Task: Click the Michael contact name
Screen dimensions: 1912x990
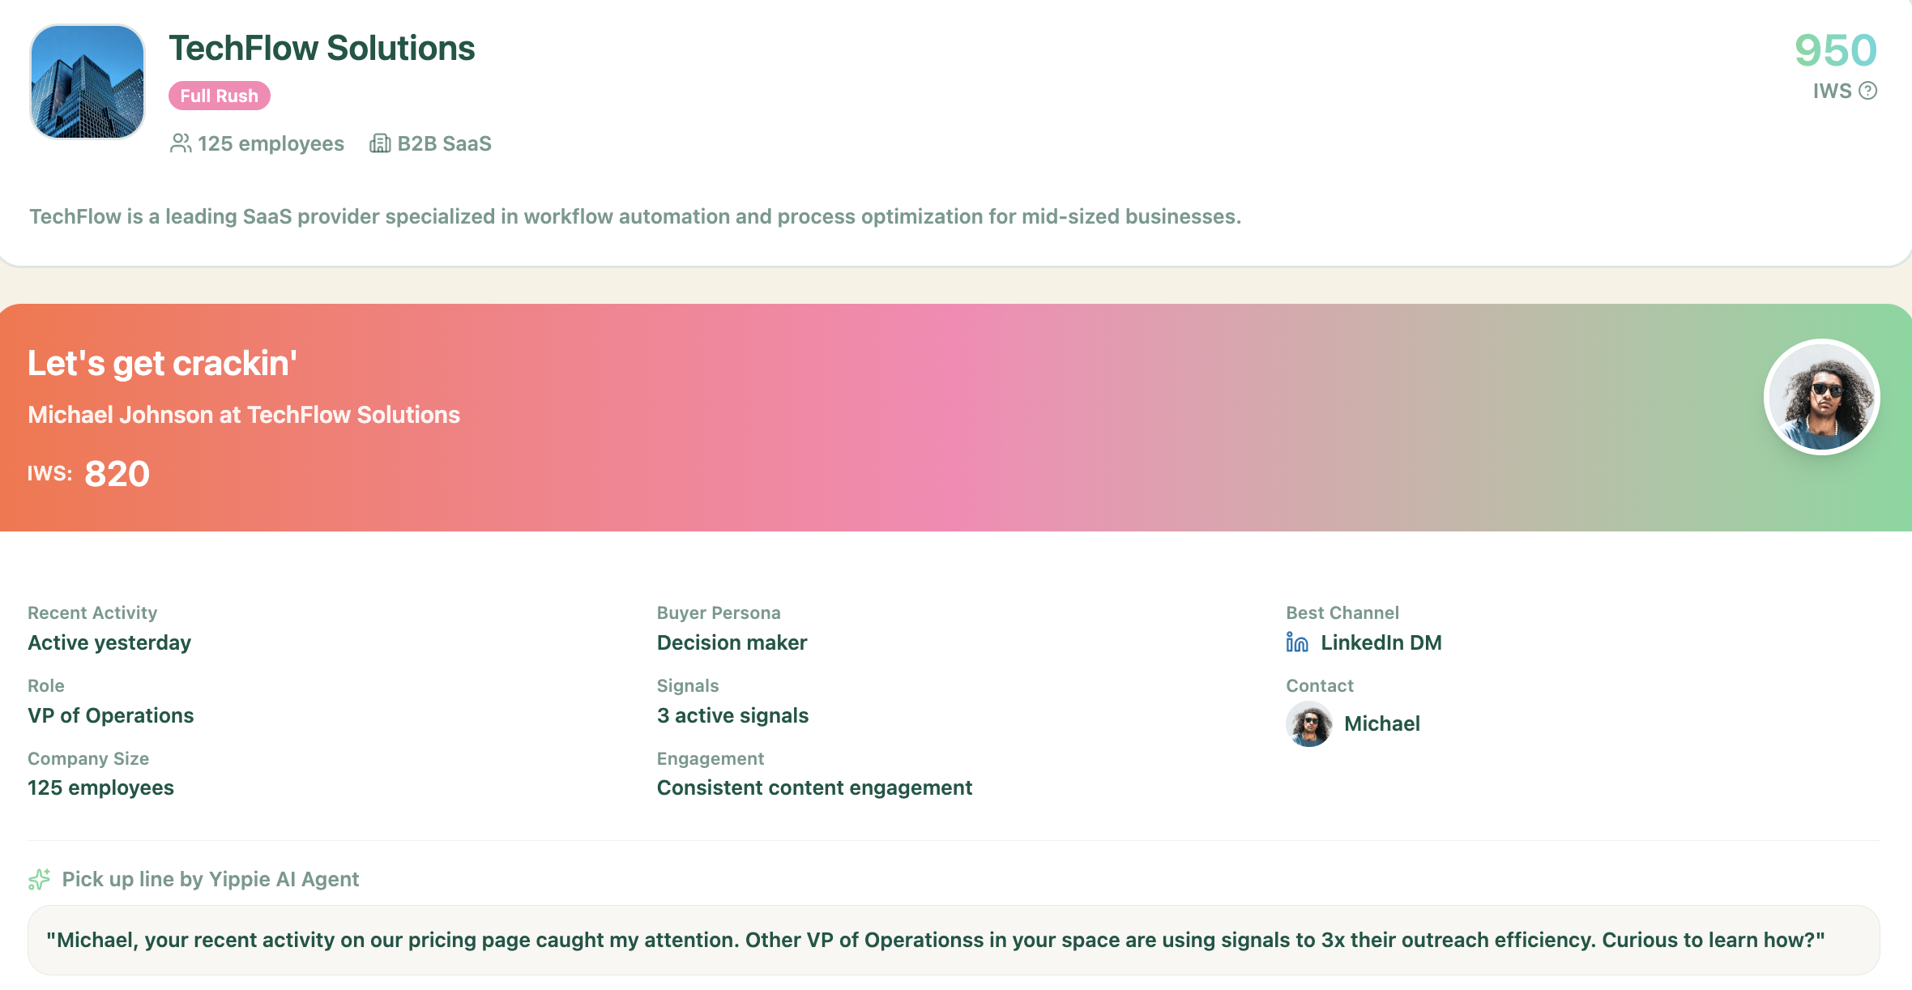Action: 1382,723
